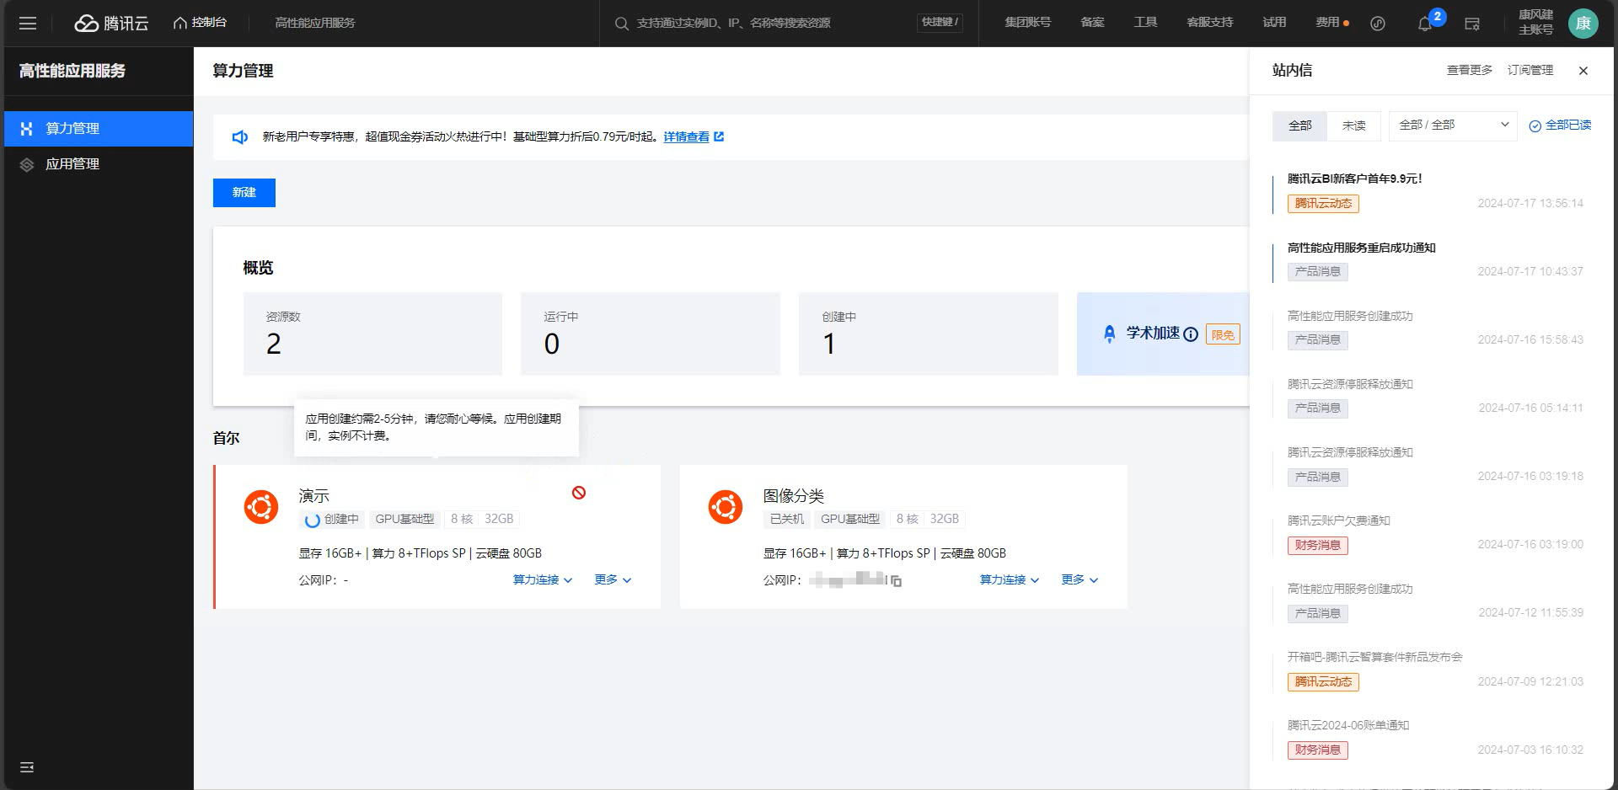This screenshot has height=790, width=1618.
Task: Switch to the 未读 messages tab
Action: tap(1353, 125)
